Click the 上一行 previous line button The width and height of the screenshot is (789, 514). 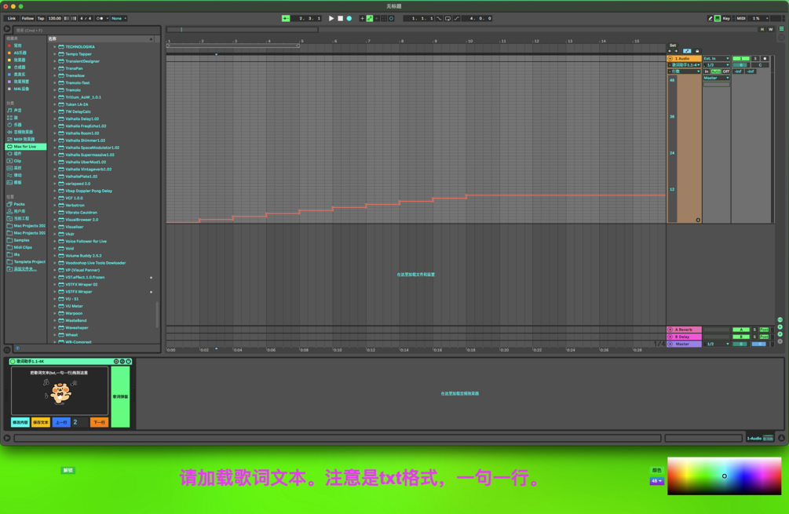click(x=61, y=422)
